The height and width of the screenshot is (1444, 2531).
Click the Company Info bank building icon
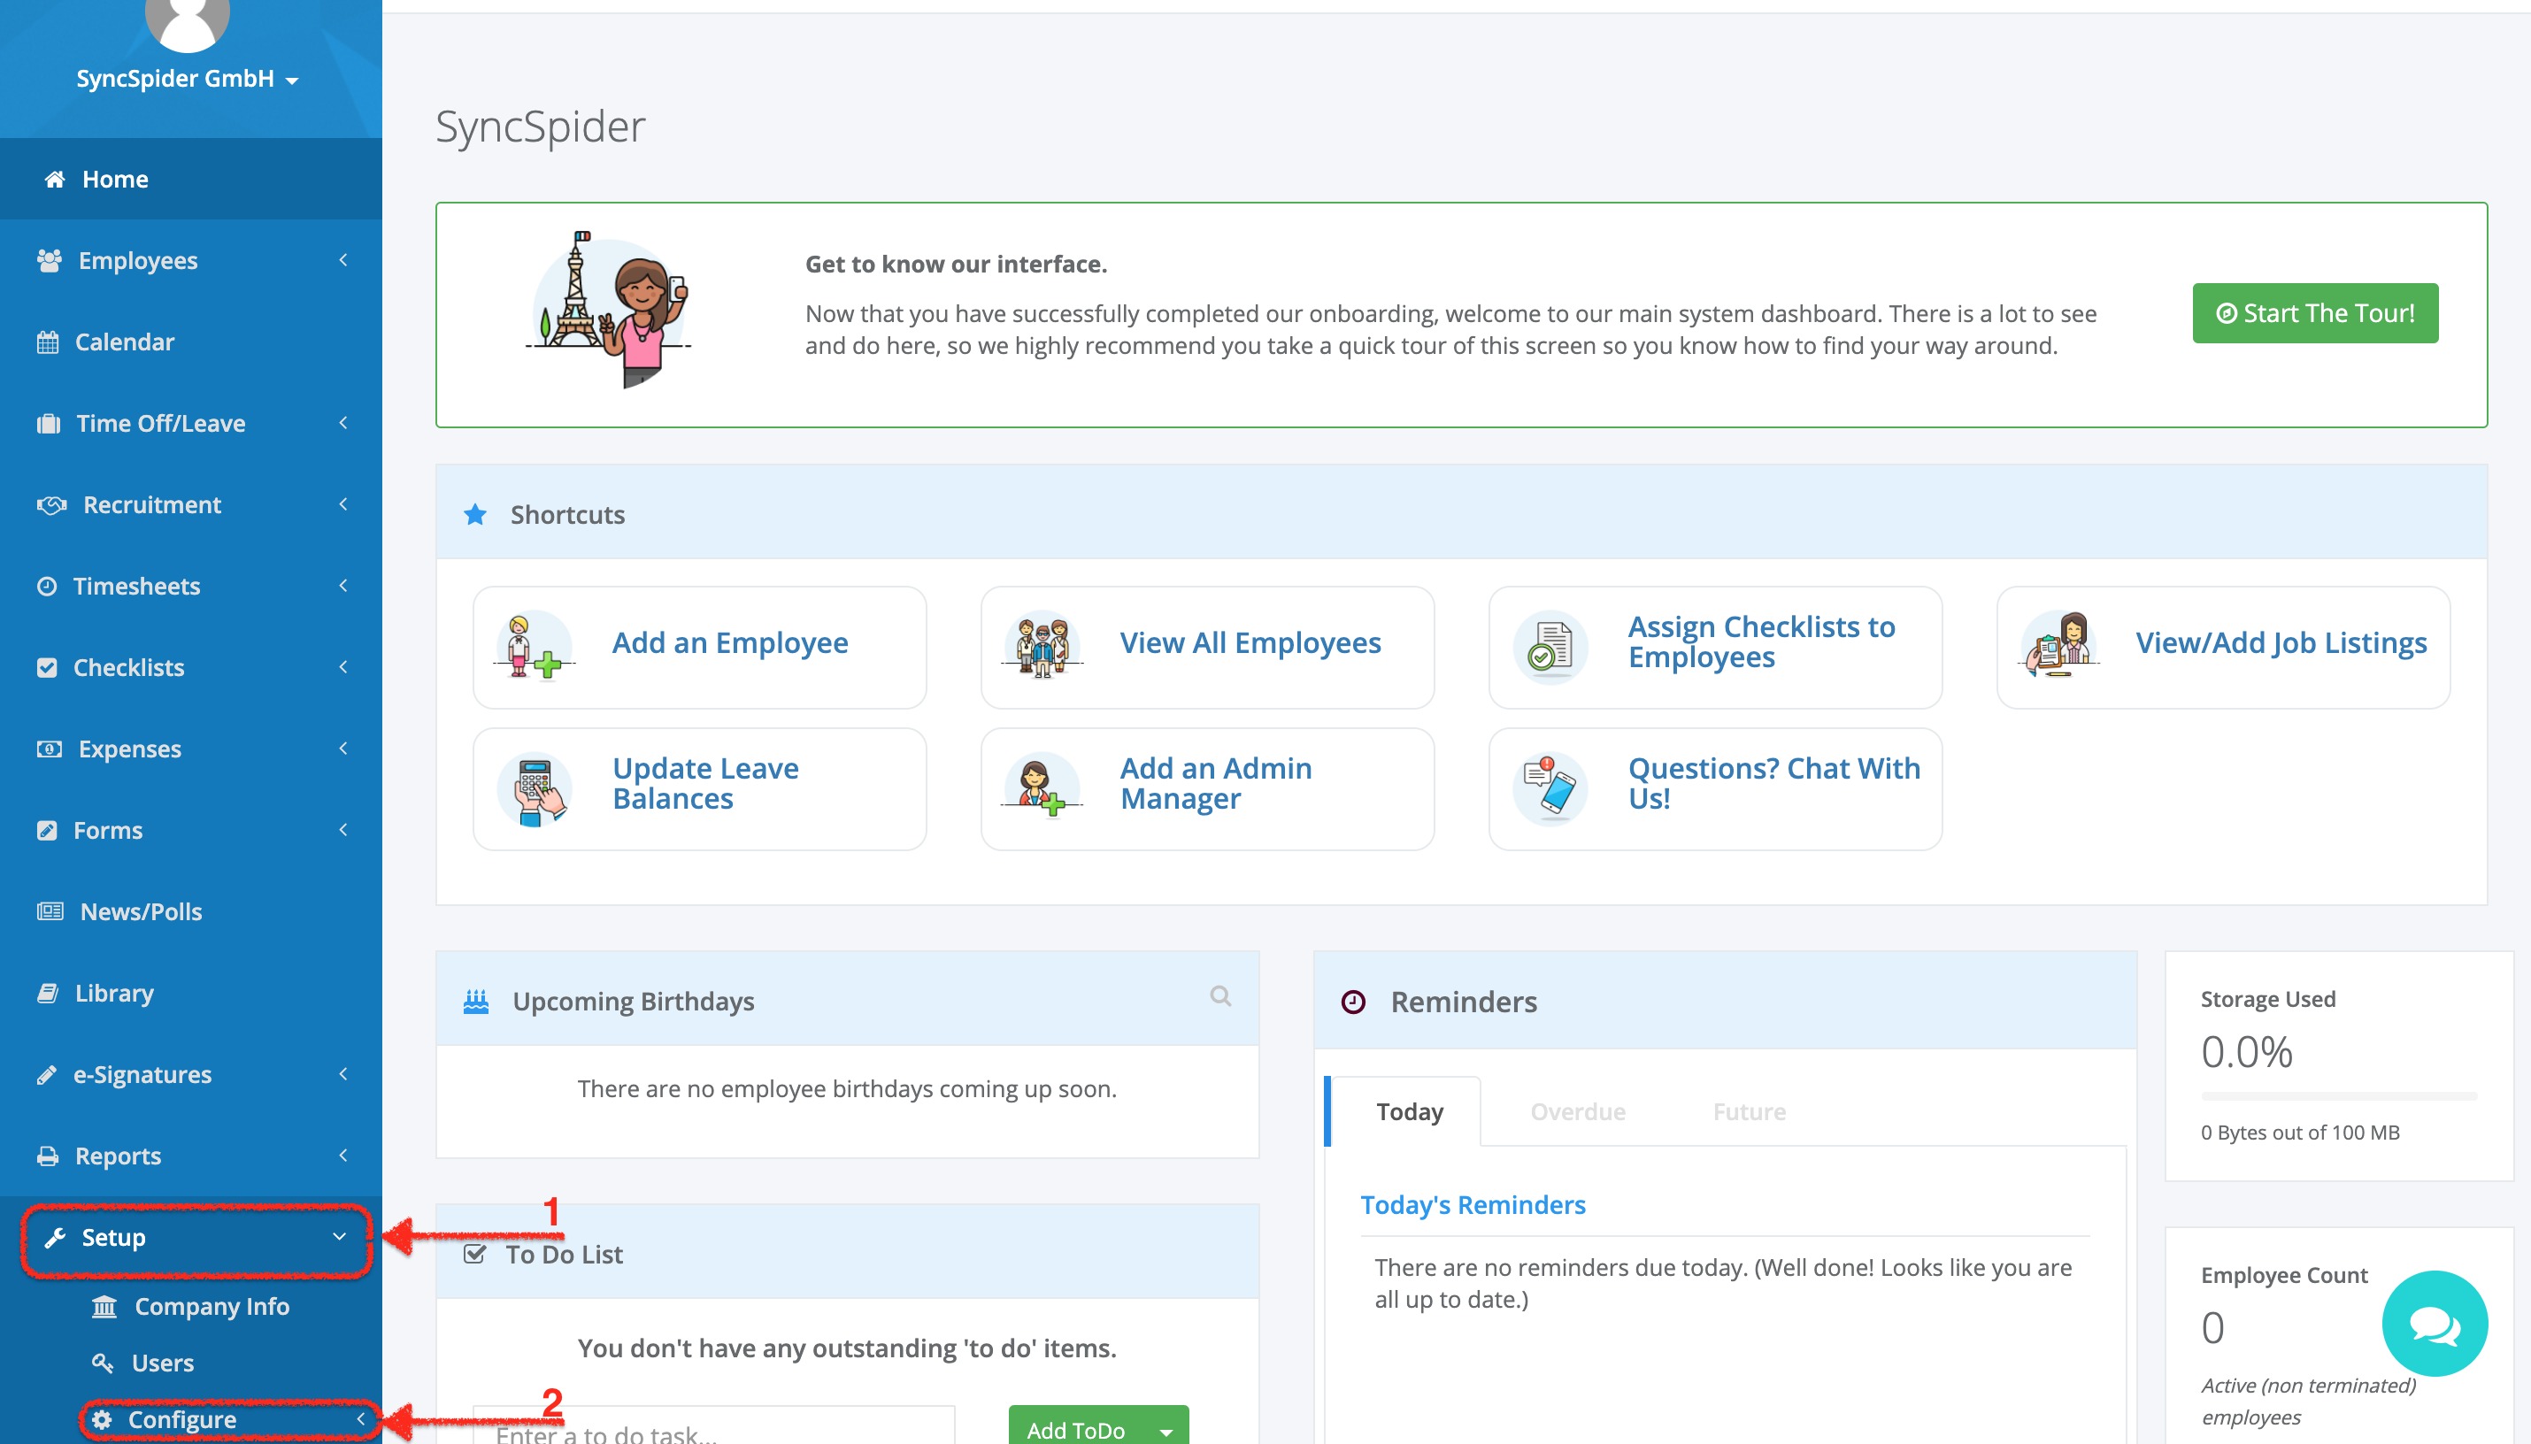pyautogui.click(x=104, y=1307)
